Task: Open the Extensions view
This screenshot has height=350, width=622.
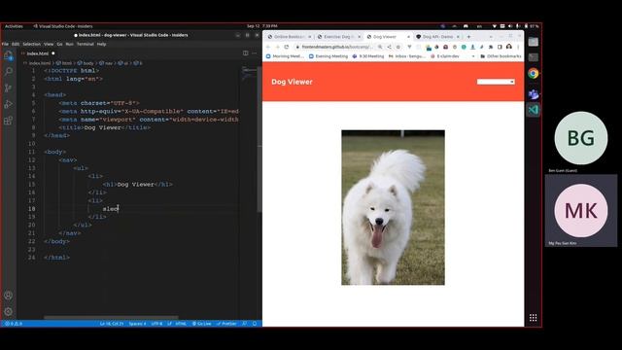Action: 8,121
